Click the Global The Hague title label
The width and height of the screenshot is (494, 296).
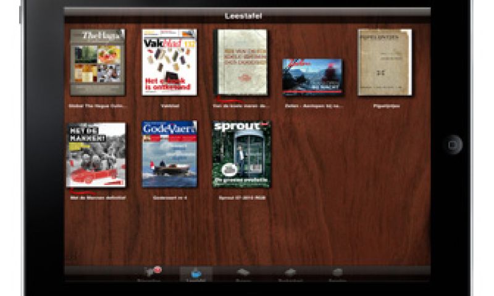[x=98, y=106]
